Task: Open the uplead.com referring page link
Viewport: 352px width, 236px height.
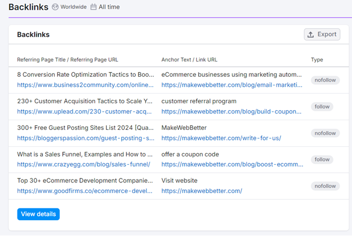Action: (x=85, y=111)
